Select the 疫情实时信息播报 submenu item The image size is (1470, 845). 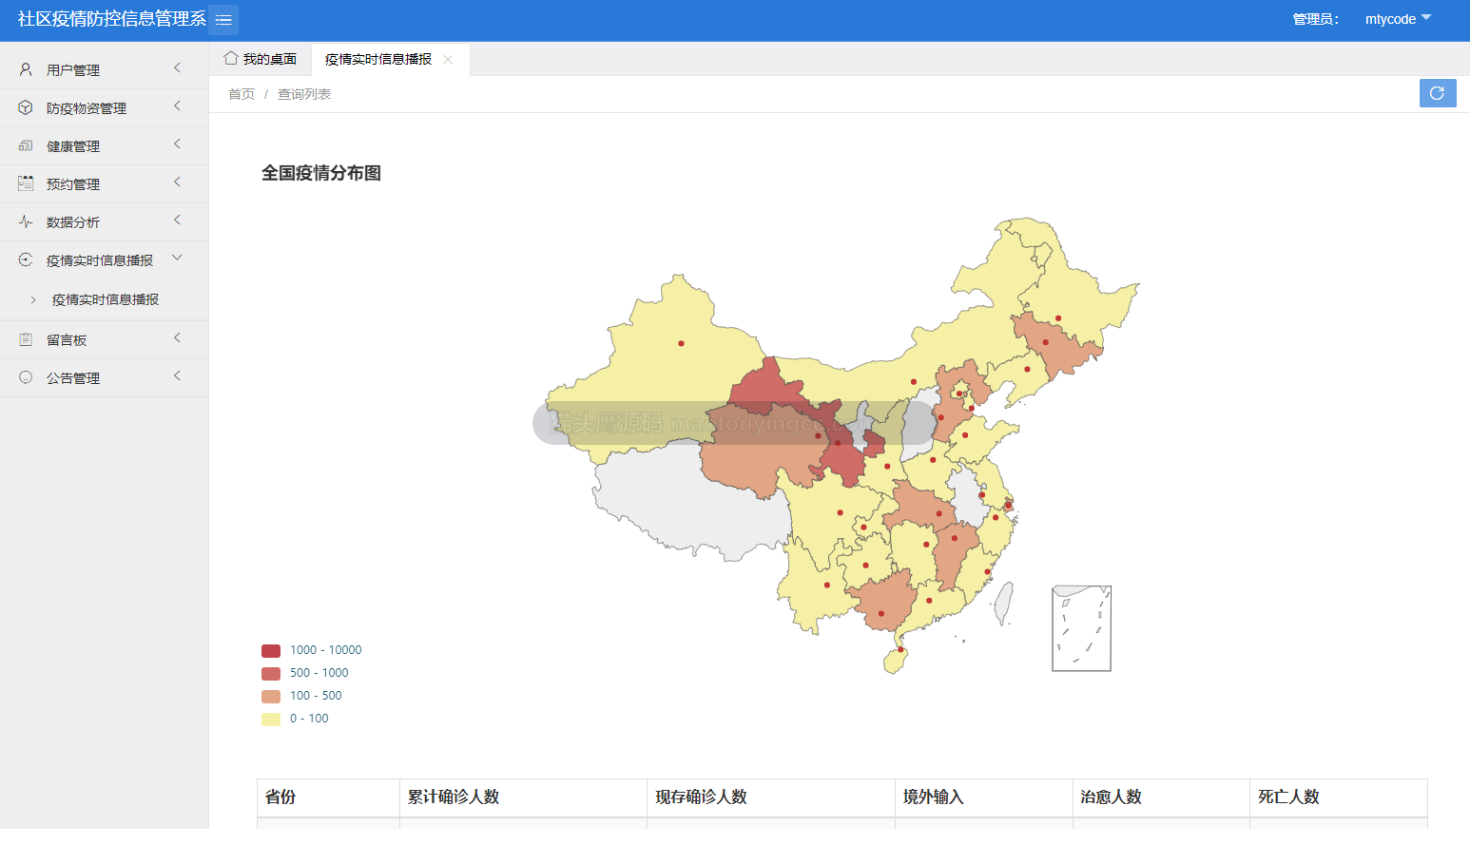coord(105,299)
